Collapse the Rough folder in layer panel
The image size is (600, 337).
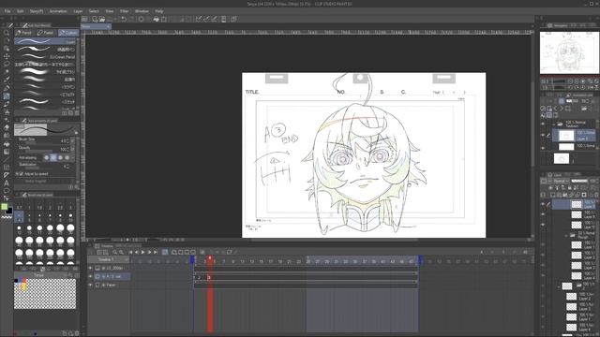coord(566,236)
